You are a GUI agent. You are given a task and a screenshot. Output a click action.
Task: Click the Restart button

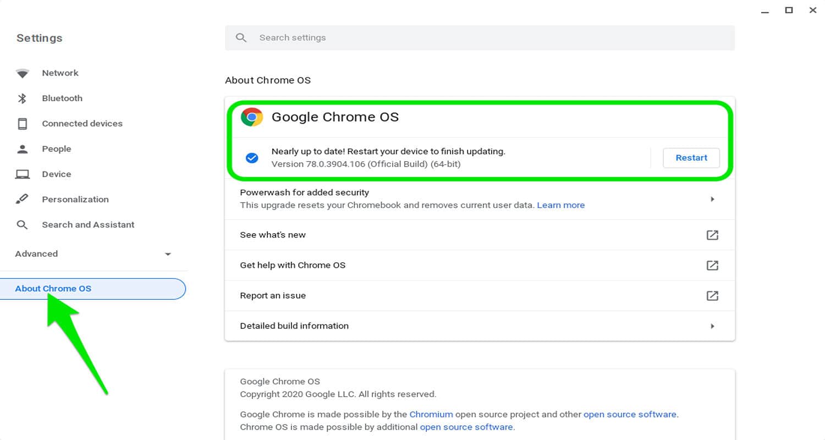(x=691, y=158)
